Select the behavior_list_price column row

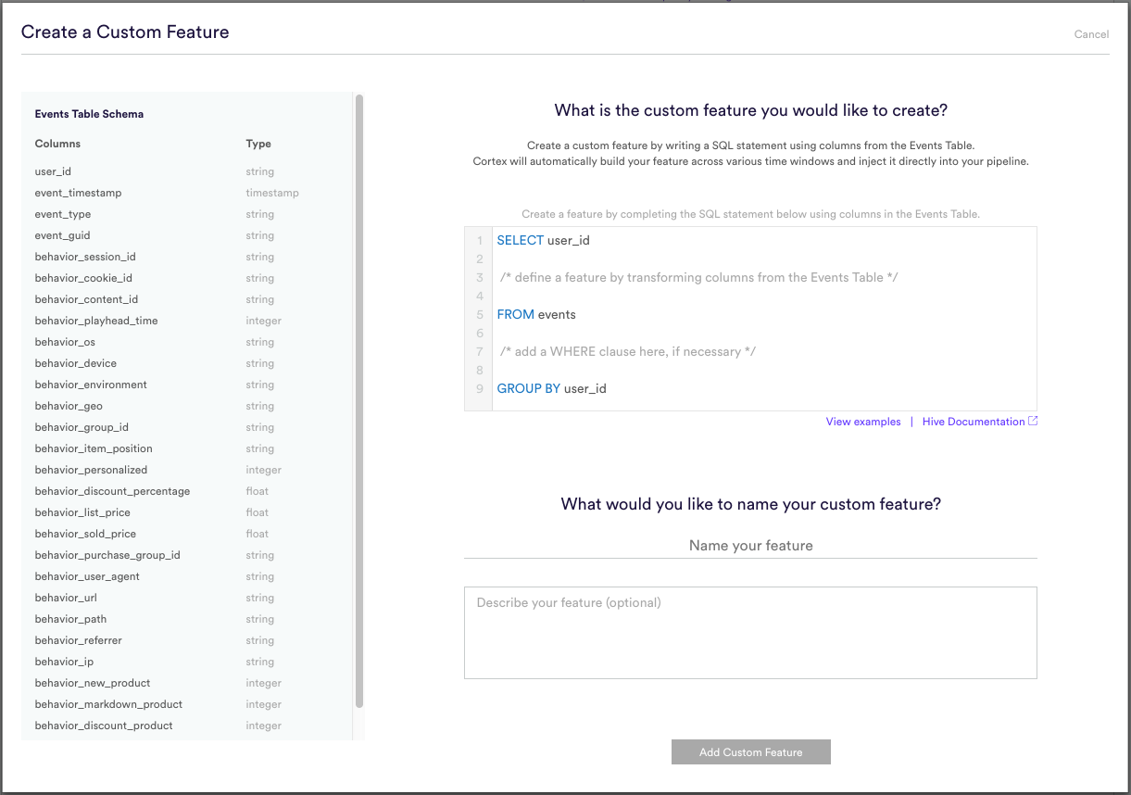(x=187, y=512)
